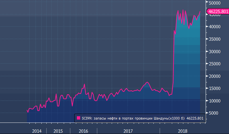Viewport: 229px width, 134px height.
Task: Click the 2016 year label
Action: (x=83, y=131)
